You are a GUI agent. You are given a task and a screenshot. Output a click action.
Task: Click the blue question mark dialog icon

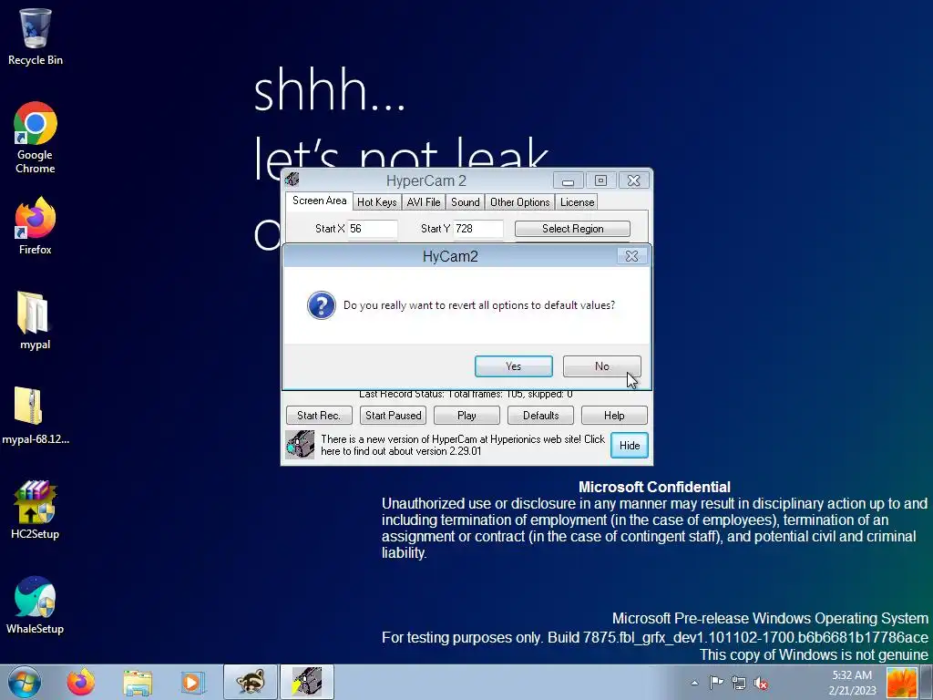coord(322,305)
